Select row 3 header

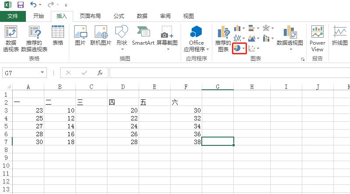(6, 110)
